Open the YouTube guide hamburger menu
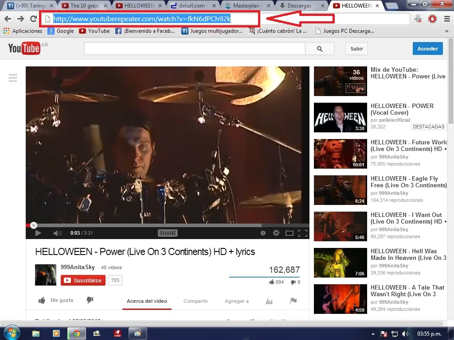This screenshot has height=340, width=454. [13, 78]
